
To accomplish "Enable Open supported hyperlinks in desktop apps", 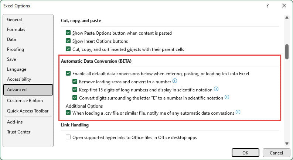I will [x=68, y=138].
